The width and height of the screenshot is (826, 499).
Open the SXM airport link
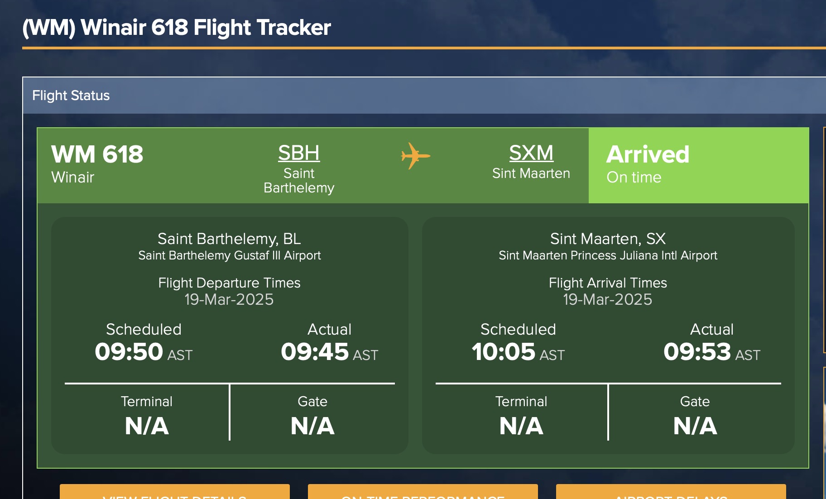(x=531, y=153)
